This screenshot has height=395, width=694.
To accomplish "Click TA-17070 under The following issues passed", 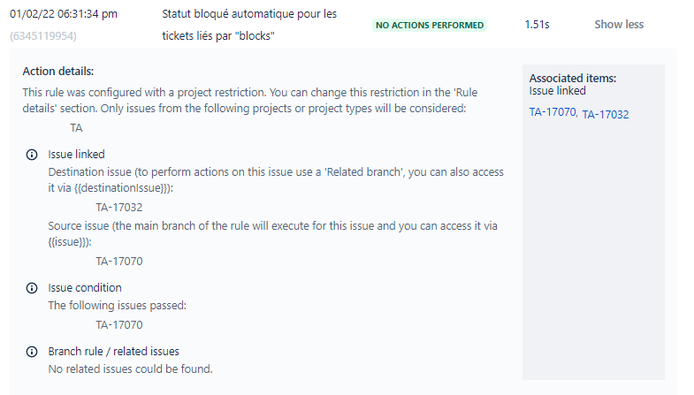I will coord(119,325).
